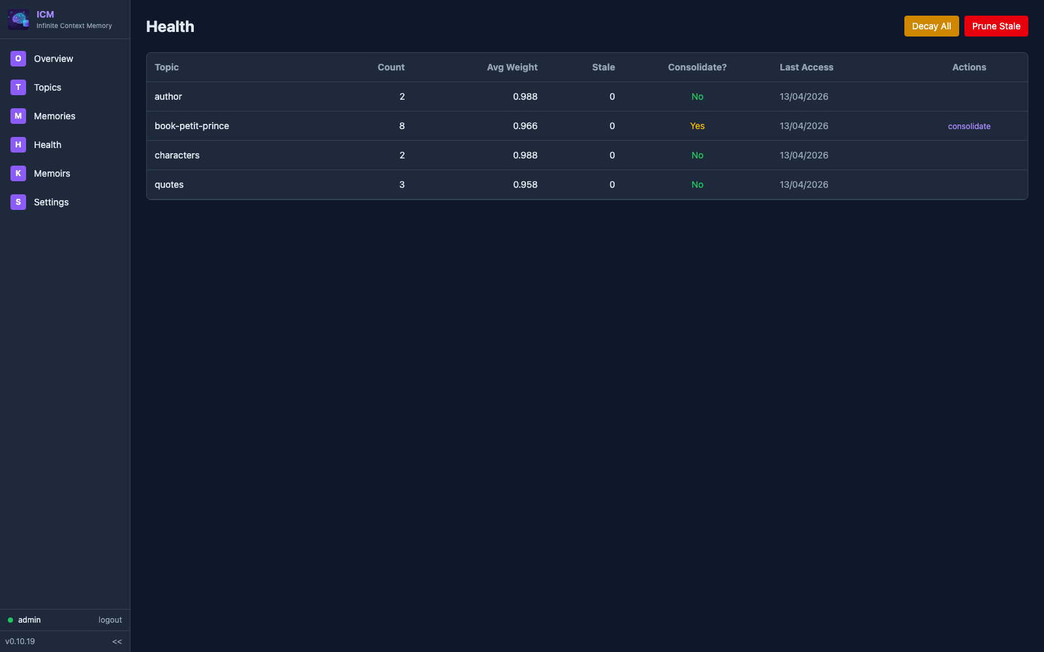Open the Memoirs section
The image size is (1044, 652).
(52, 173)
